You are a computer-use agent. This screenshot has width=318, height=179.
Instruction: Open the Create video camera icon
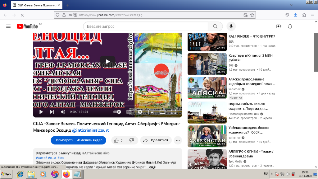point(279,26)
